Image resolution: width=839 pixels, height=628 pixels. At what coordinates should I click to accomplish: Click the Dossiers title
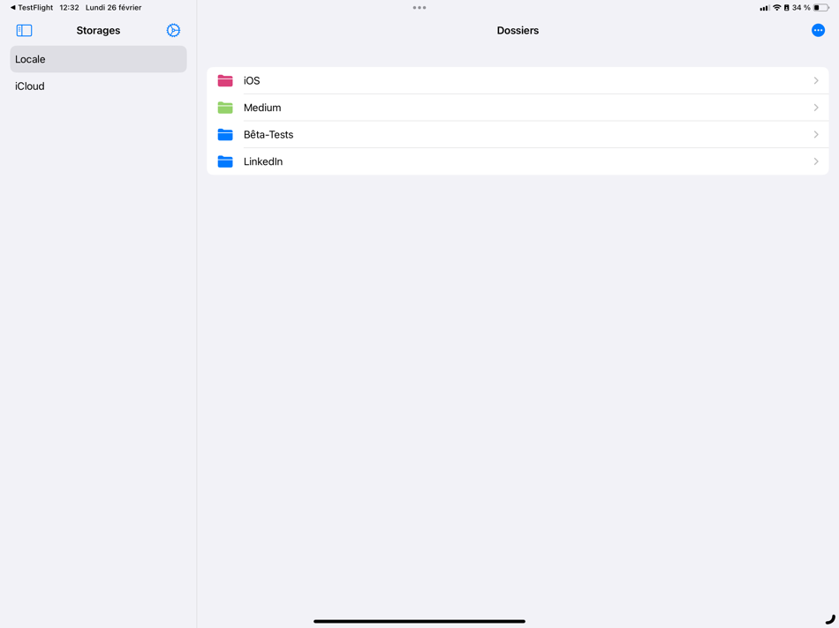point(517,30)
